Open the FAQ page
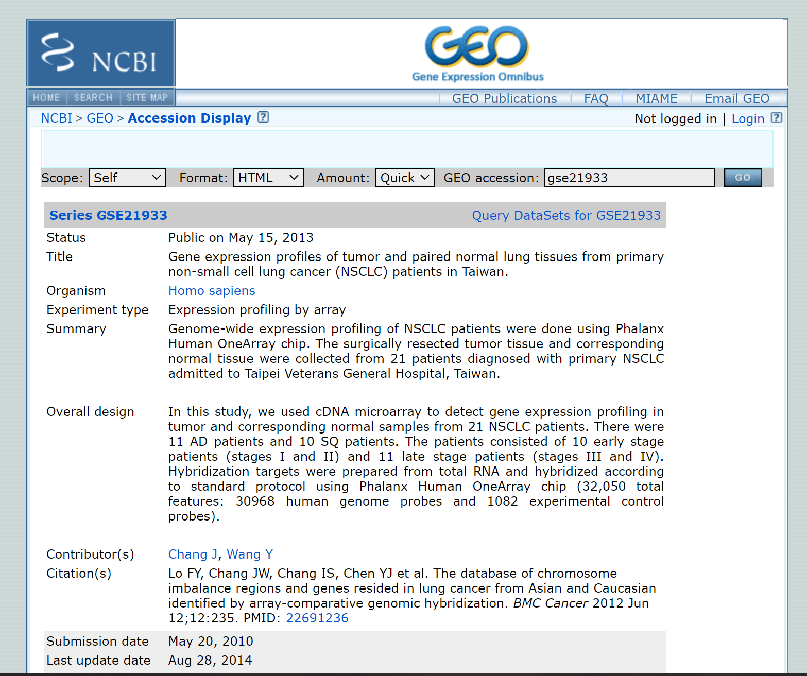The width and height of the screenshot is (807, 676). click(x=596, y=98)
